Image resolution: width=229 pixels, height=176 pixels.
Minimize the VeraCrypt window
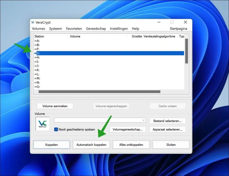(x=159, y=22)
